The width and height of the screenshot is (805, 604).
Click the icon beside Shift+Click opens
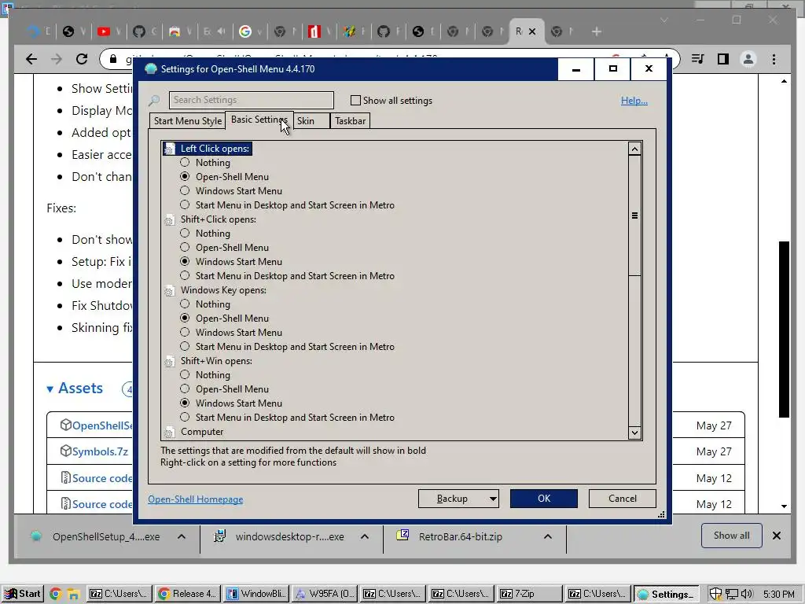point(170,220)
